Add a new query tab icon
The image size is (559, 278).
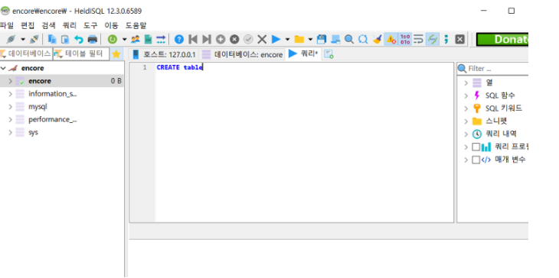click(x=329, y=54)
